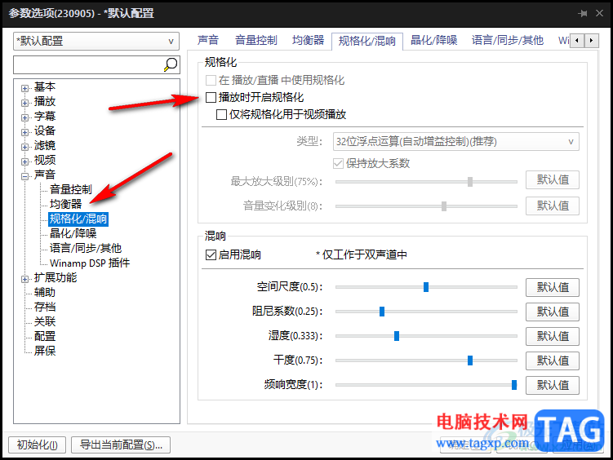Select 存档 in the tree
Screen dimensions: 613x460
click(45, 307)
